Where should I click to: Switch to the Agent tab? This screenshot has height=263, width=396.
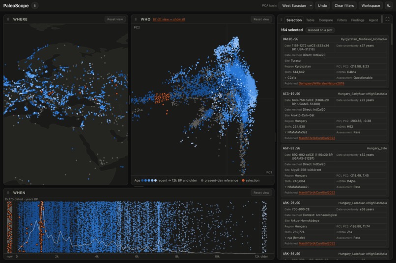373,20
